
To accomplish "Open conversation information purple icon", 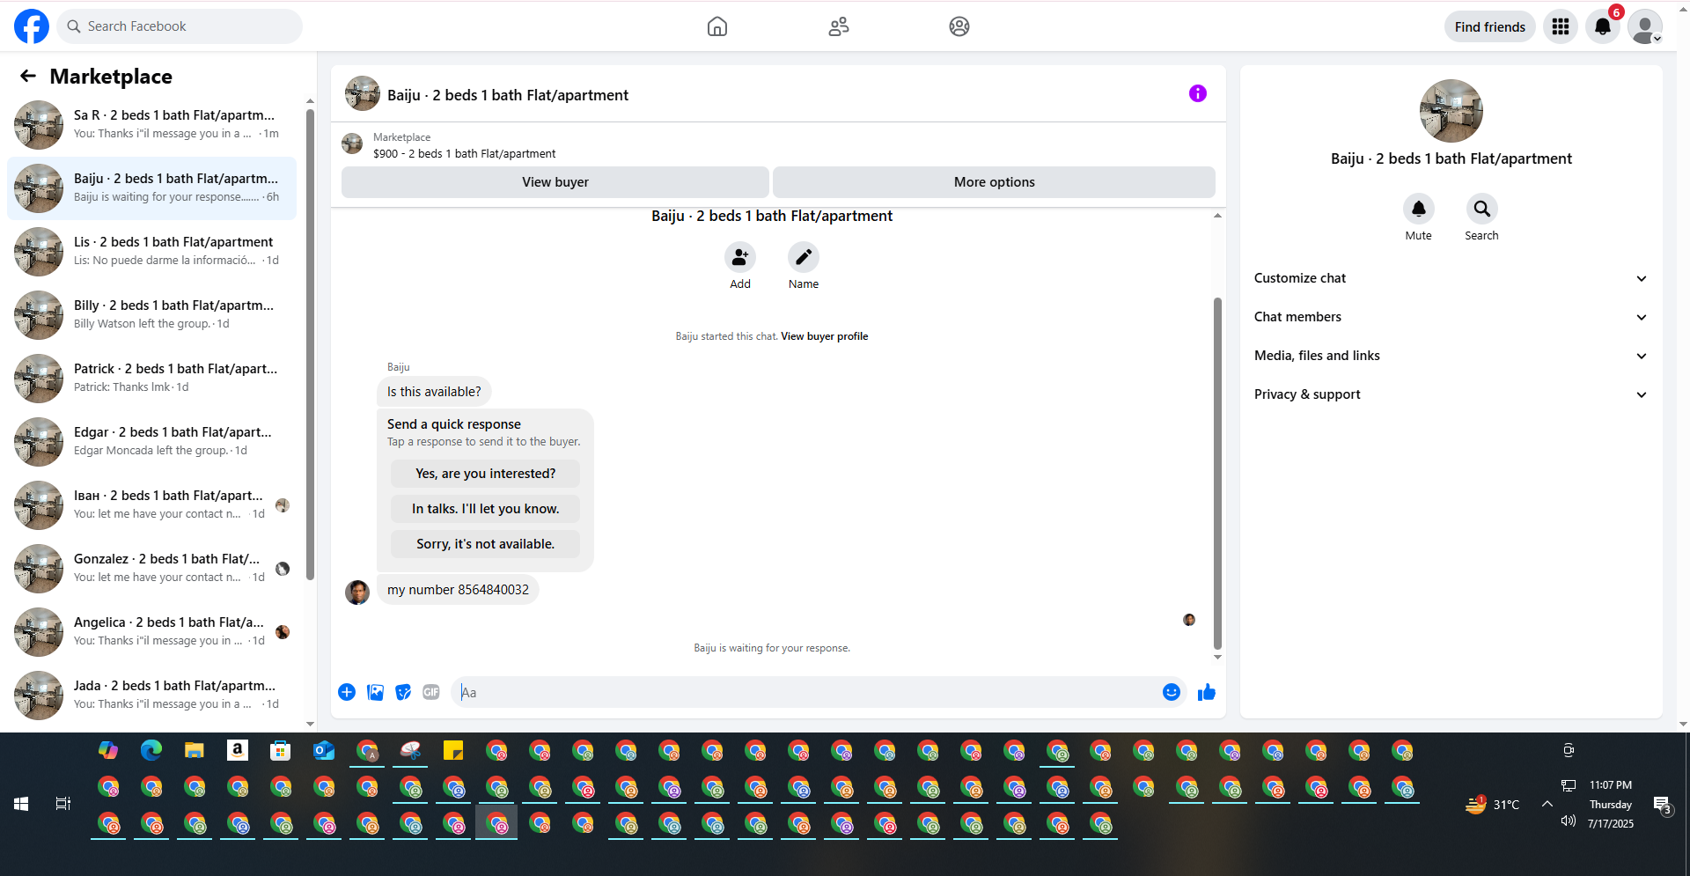I will click(1198, 93).
